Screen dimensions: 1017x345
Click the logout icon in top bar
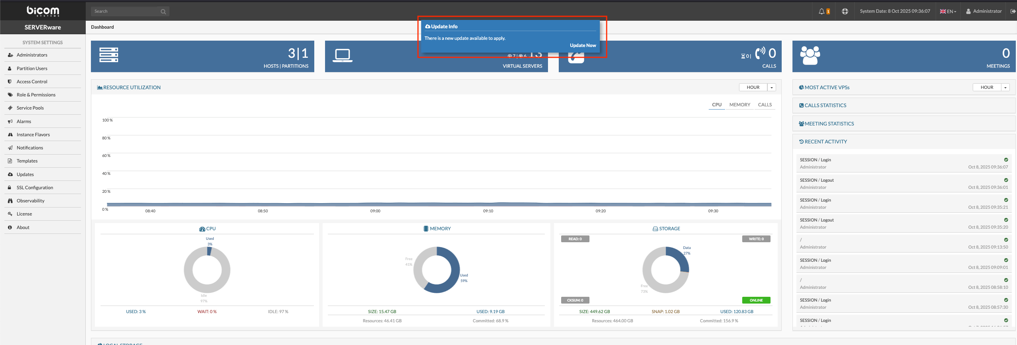pos(1013,12)
